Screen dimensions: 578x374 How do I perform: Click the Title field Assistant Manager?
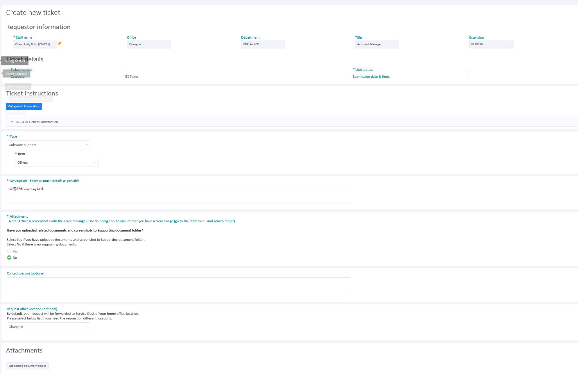coord(377,44)
